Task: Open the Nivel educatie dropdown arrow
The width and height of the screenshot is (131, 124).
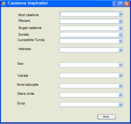Action: tap(121, 86)
